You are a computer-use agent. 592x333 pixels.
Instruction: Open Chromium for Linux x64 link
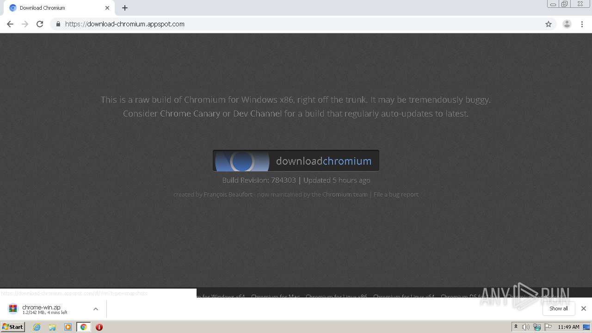point(404,296)
